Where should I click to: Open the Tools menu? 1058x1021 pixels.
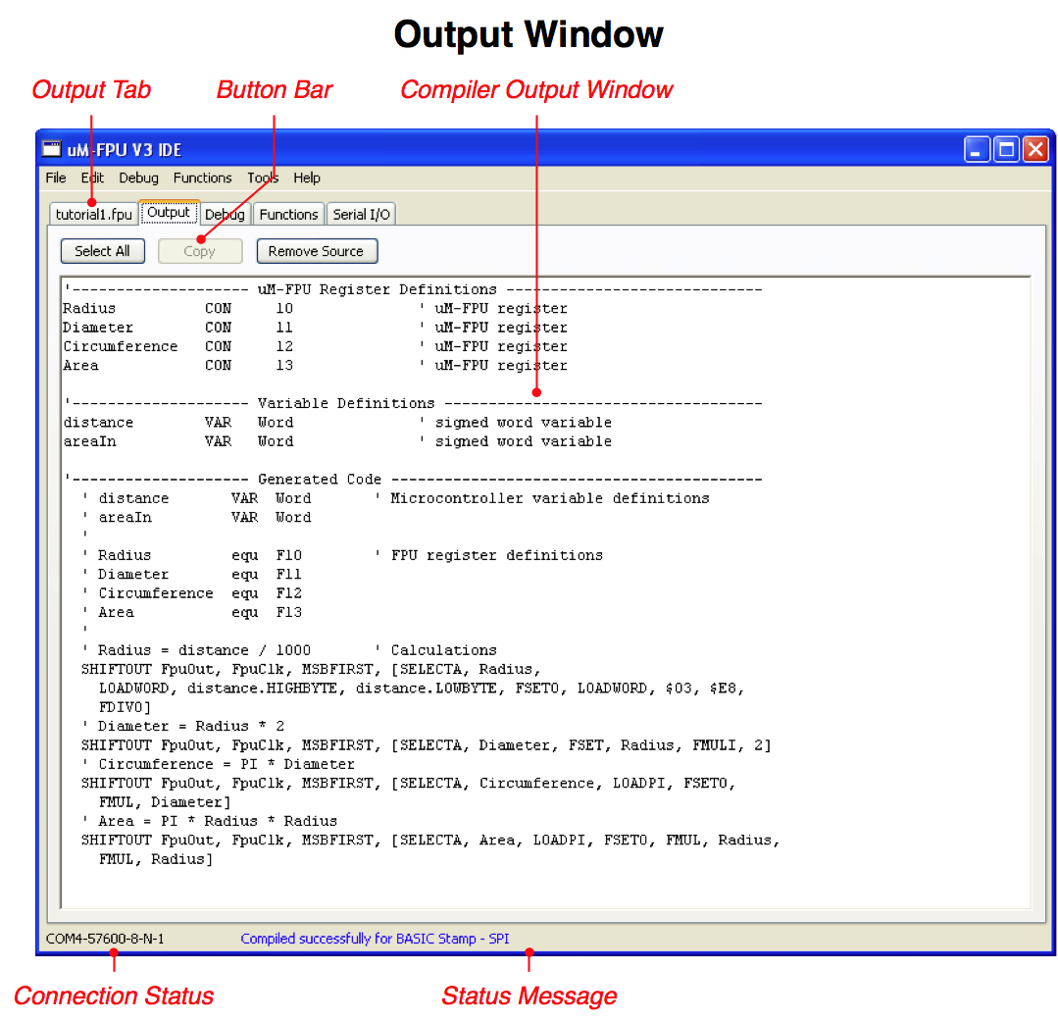(263, 178)
